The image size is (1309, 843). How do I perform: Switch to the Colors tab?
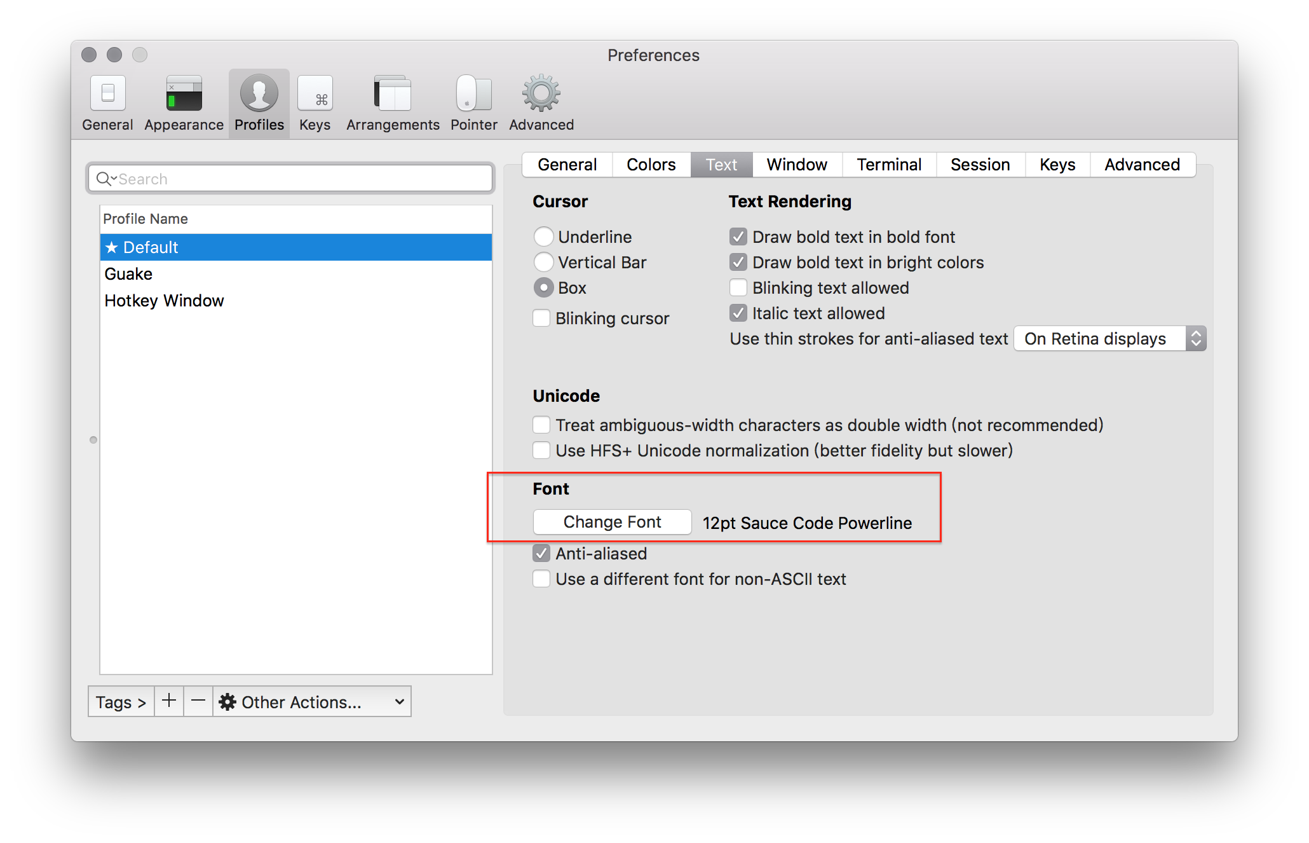coord(651,165)
